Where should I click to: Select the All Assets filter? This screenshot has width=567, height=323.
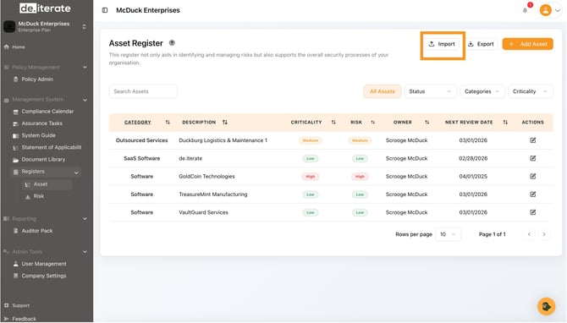tap(383, 91)
